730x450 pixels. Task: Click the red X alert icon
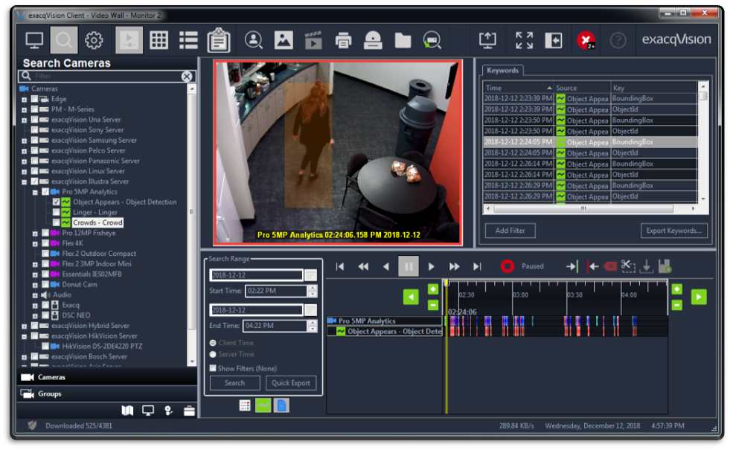click(586, 40)
